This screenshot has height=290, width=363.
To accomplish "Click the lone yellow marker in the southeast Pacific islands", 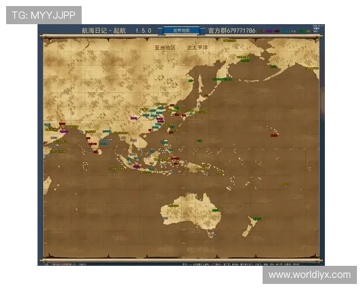I will point(286,184).
